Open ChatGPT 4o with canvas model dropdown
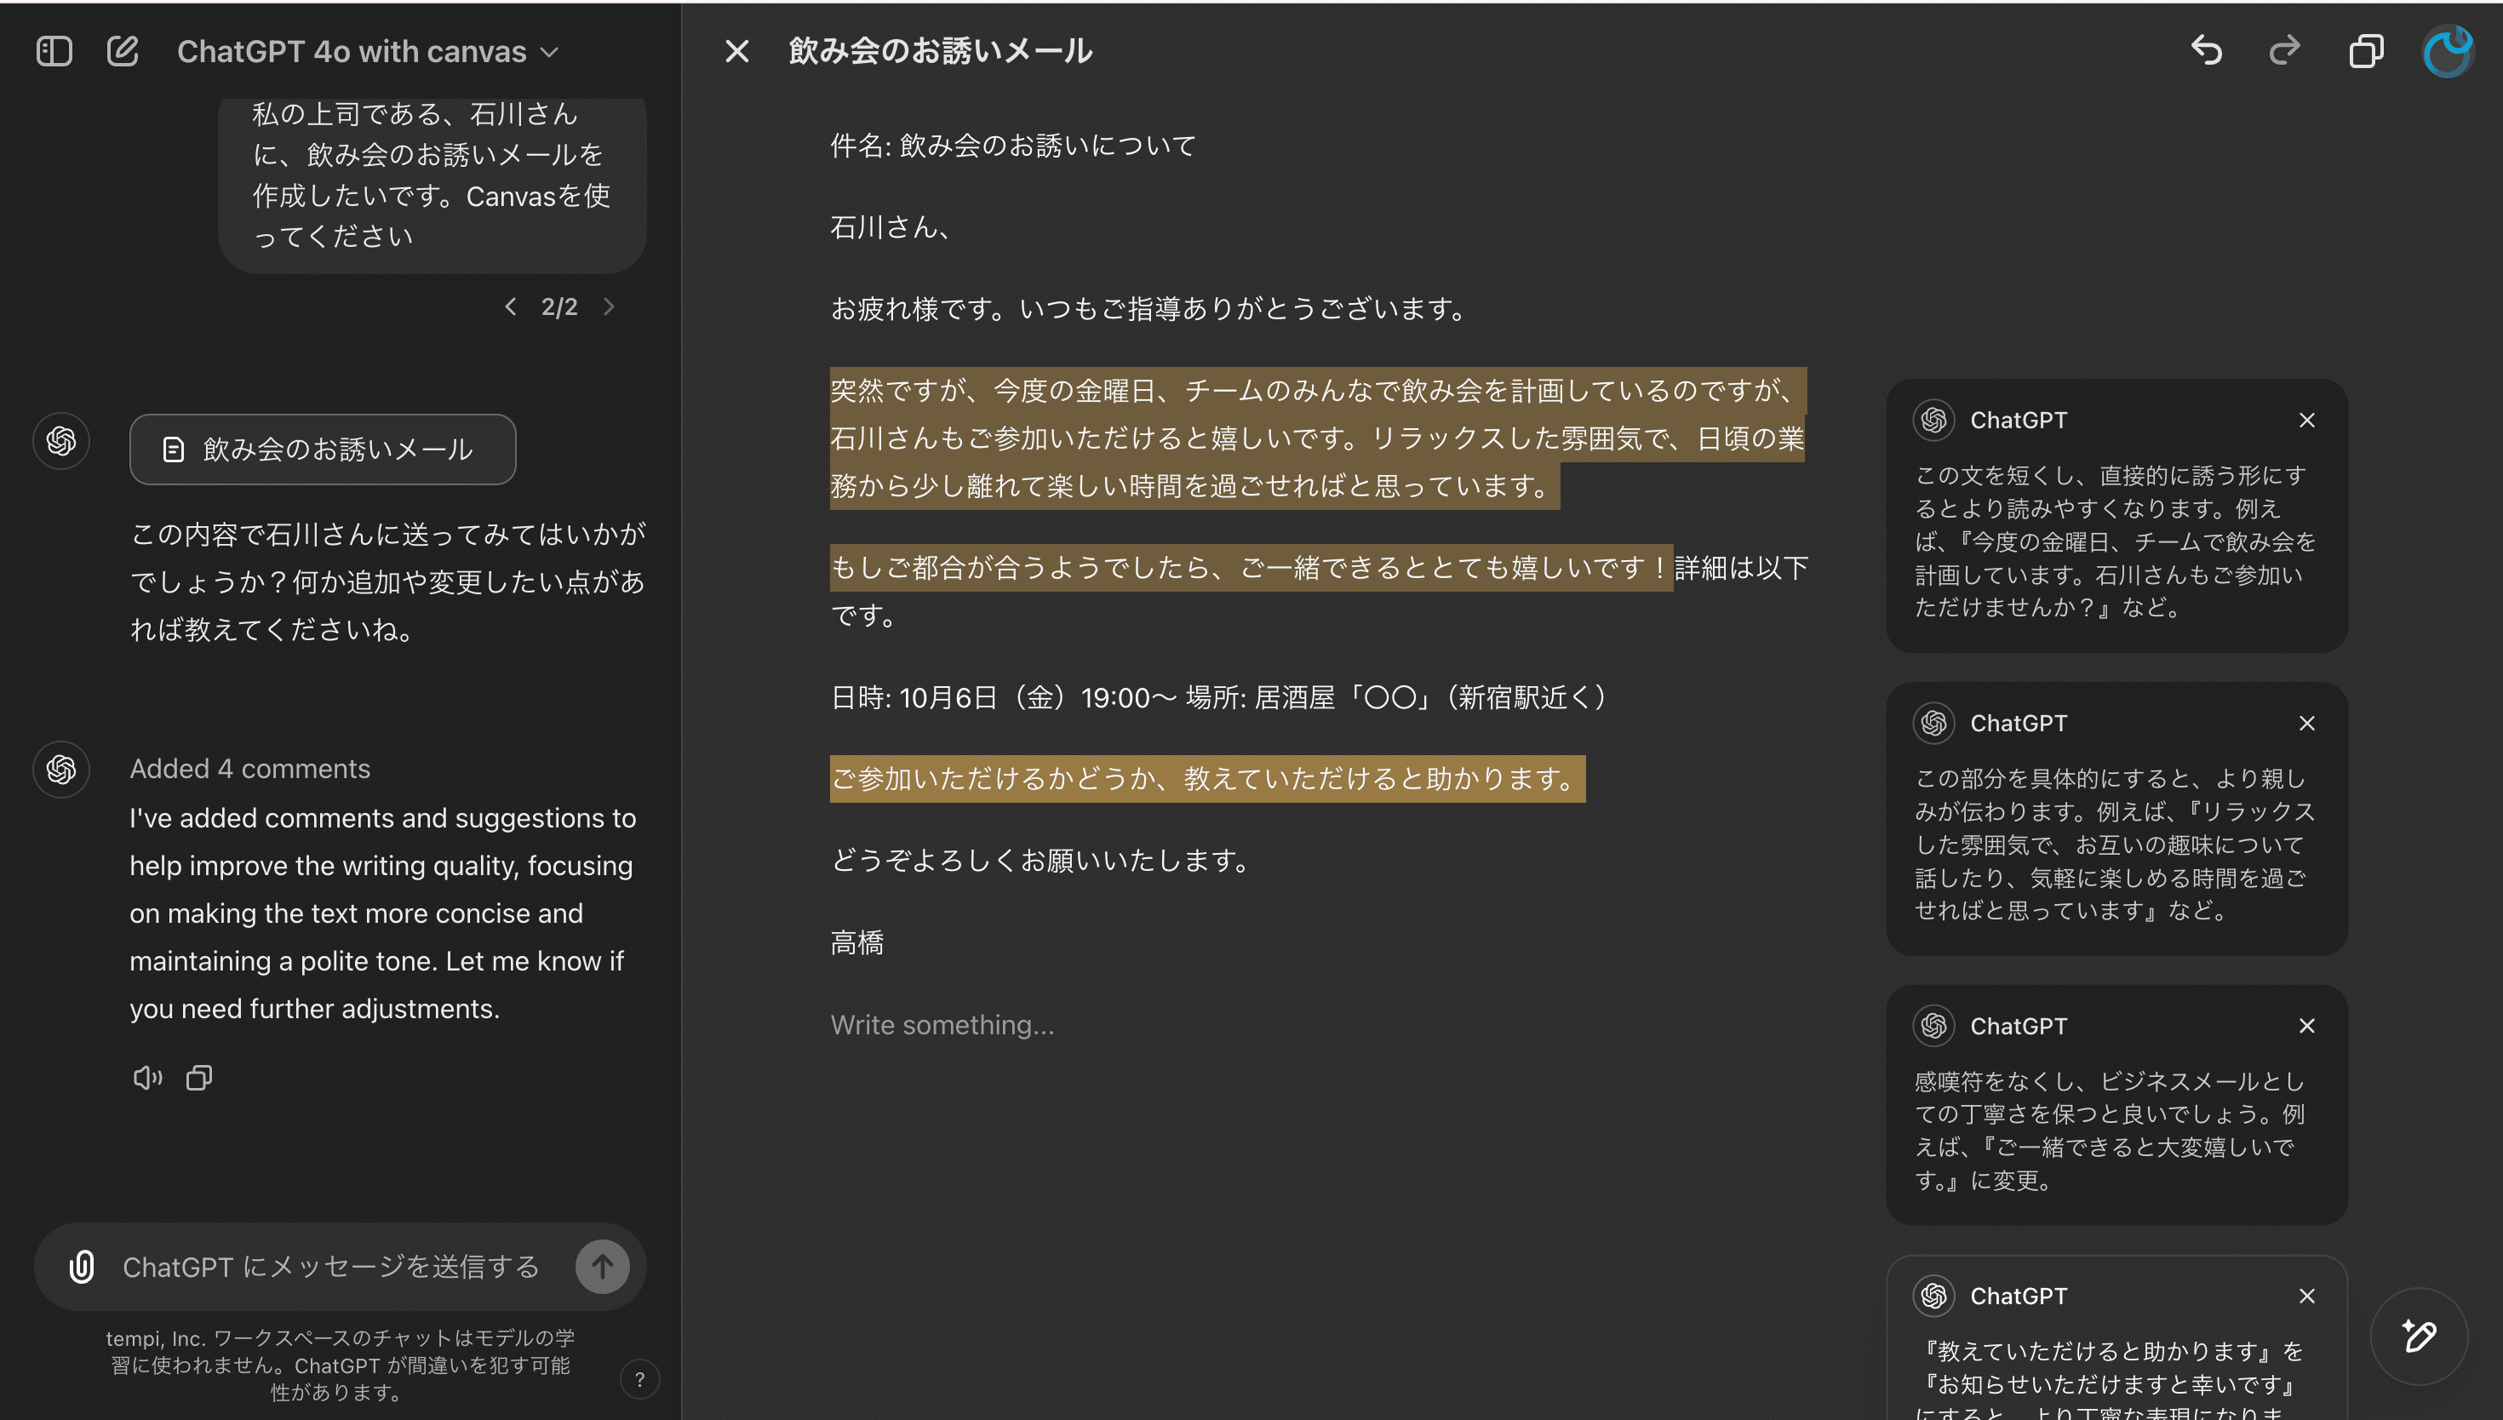The height and width of the screenshot is (1420, 2503). tap(368, 52)
